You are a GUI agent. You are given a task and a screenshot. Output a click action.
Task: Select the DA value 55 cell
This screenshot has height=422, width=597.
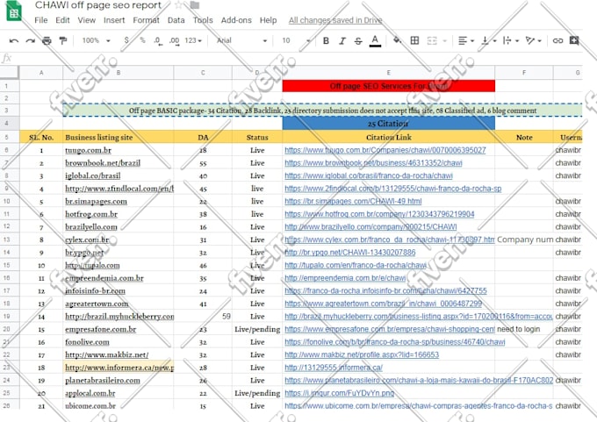coord(203,163)
